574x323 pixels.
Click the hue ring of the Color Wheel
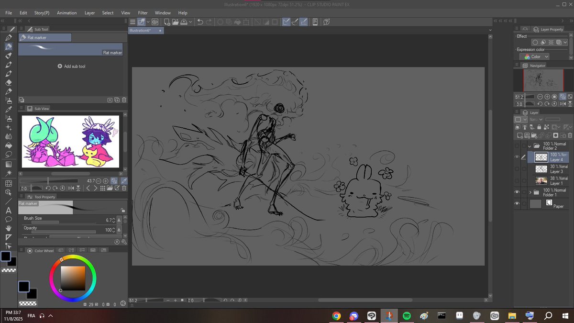[x=73, y=257]
